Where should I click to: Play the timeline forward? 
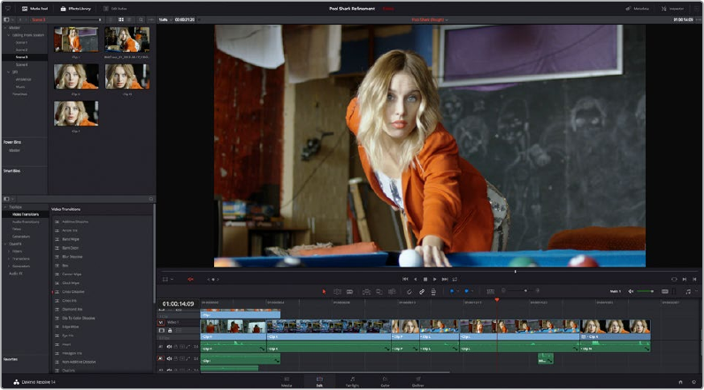[434, 279]
